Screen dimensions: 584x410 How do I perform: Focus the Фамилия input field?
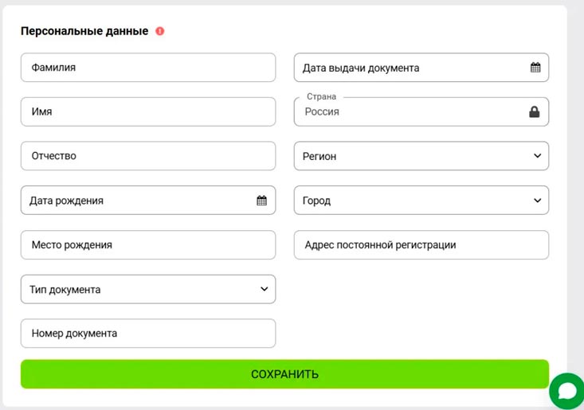[147, 68]
